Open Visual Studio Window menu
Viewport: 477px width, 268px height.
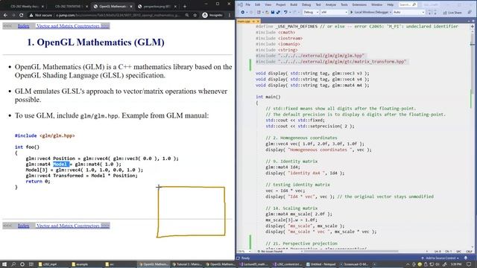(376, 4)
